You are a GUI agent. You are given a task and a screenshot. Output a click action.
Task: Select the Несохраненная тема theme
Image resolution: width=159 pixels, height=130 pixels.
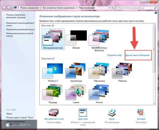tap(53, 39)
